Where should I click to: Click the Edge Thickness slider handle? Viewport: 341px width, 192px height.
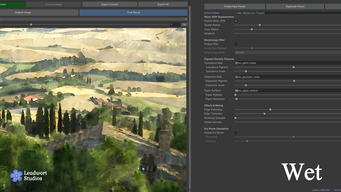coord(264,114)
